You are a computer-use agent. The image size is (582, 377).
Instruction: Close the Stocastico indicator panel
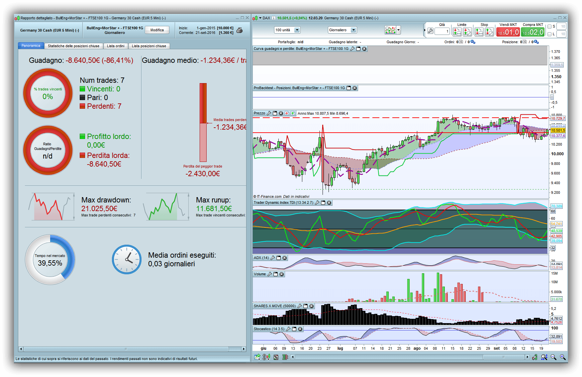[x=300, y=329]
